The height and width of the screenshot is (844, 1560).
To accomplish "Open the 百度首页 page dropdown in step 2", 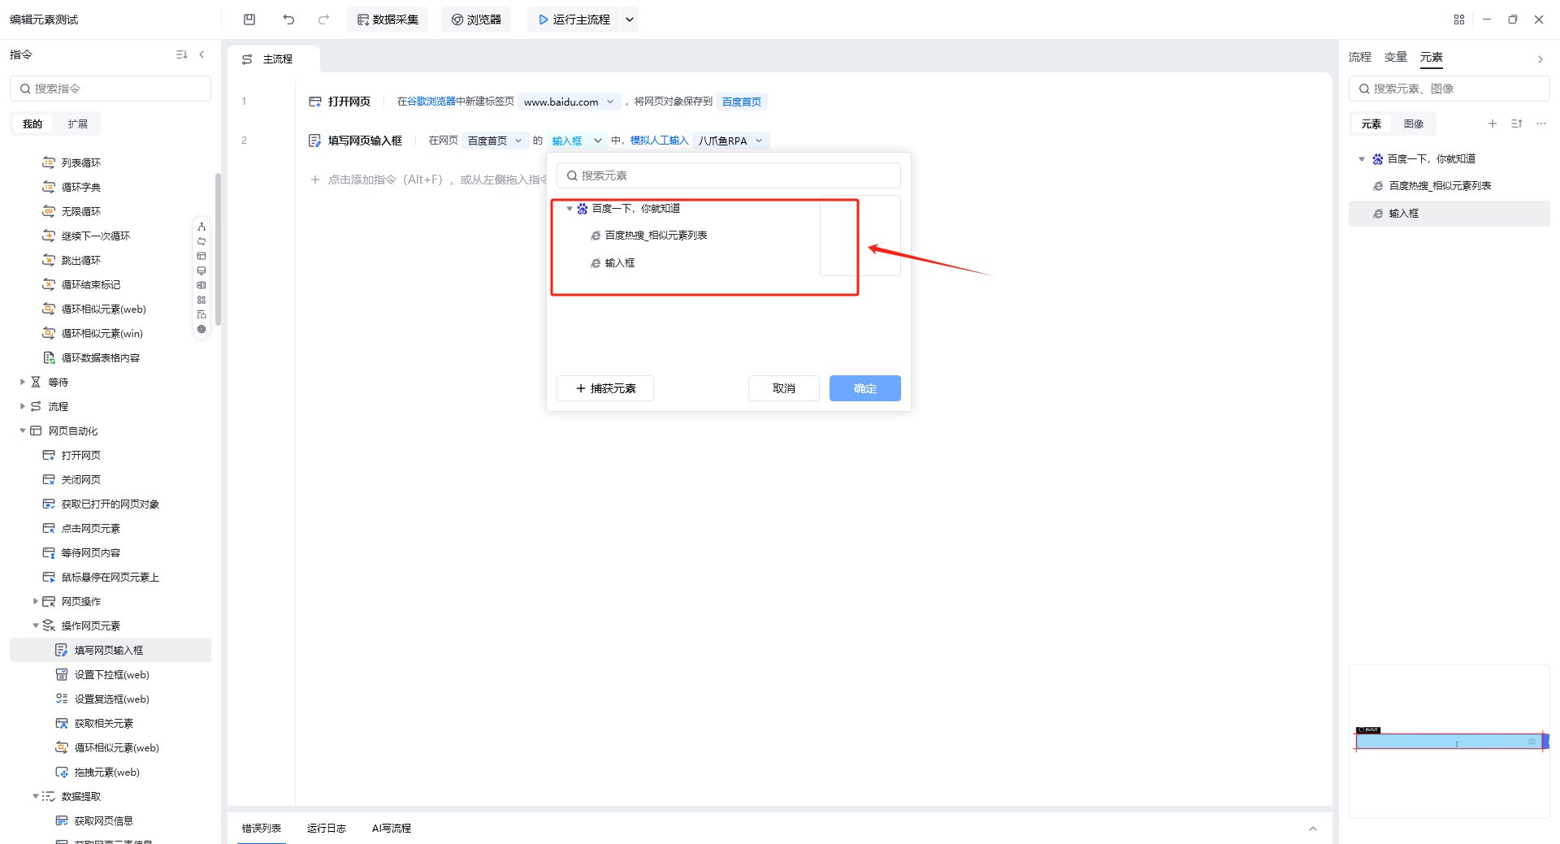I will [495, 141].
